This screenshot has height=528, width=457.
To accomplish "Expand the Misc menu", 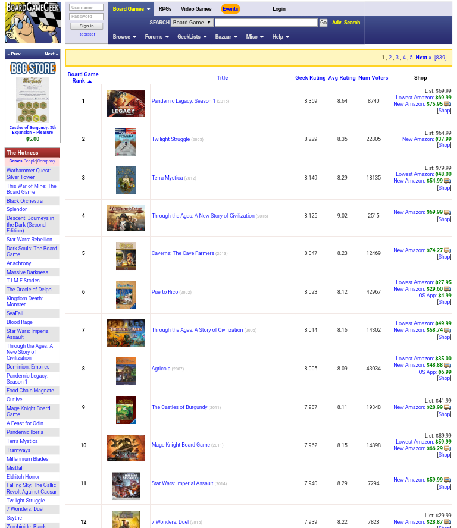I will [x=255, y=37].
